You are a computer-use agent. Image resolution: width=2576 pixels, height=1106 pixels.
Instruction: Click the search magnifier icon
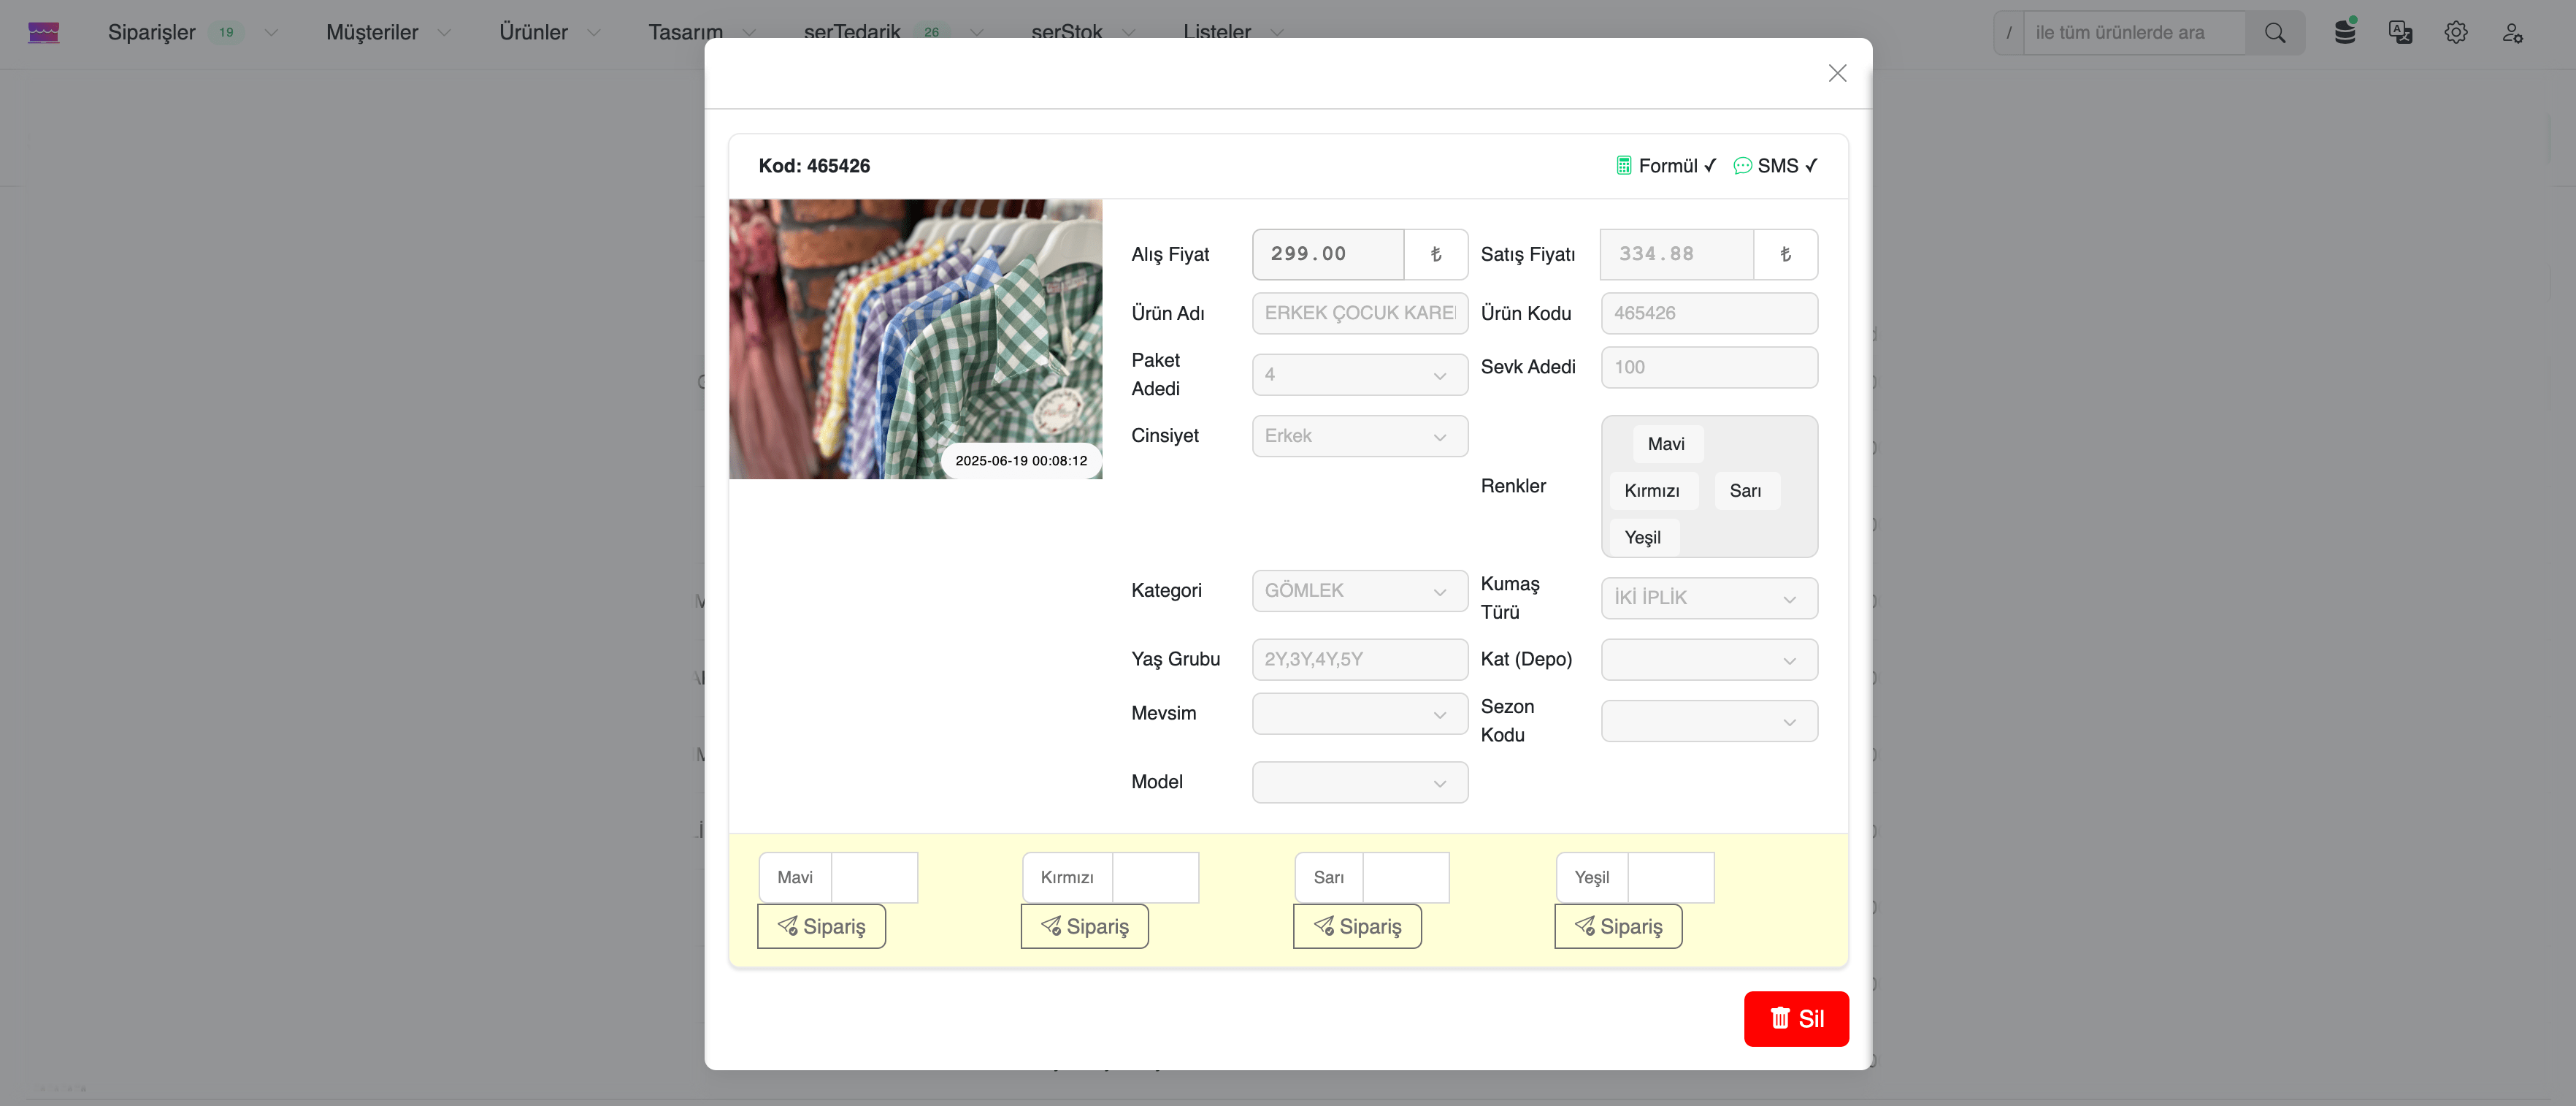click(x=2275, y=32)
